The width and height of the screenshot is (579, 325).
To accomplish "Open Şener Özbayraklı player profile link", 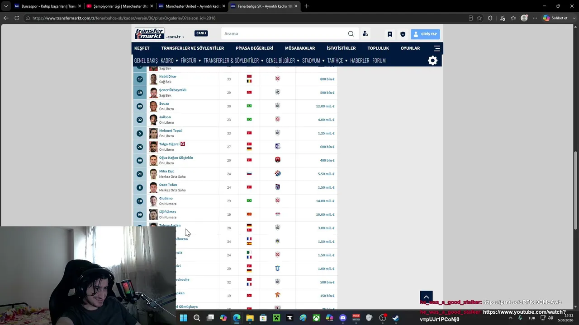I will click(173, 90).
